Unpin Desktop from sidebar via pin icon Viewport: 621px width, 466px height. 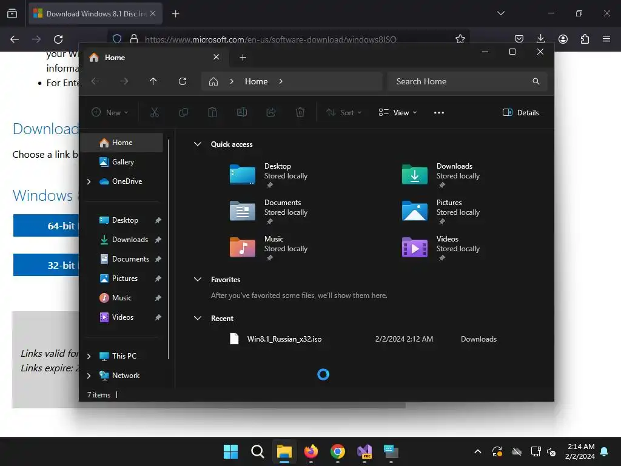click(x=158, y=220)
